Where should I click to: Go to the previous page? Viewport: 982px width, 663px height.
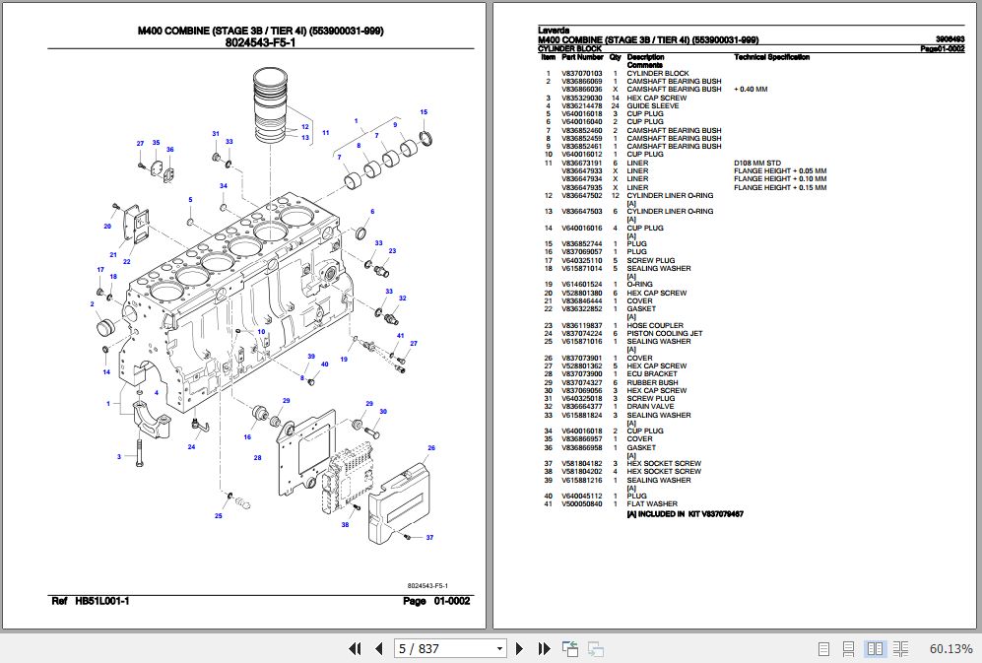(379, 648)
